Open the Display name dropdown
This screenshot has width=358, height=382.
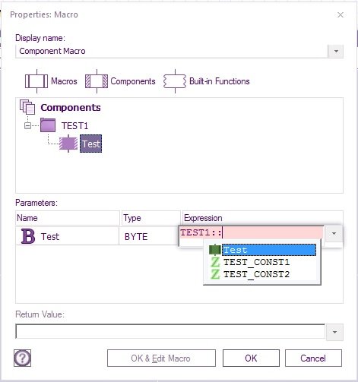pyautogui.click(x=336, y=52)
